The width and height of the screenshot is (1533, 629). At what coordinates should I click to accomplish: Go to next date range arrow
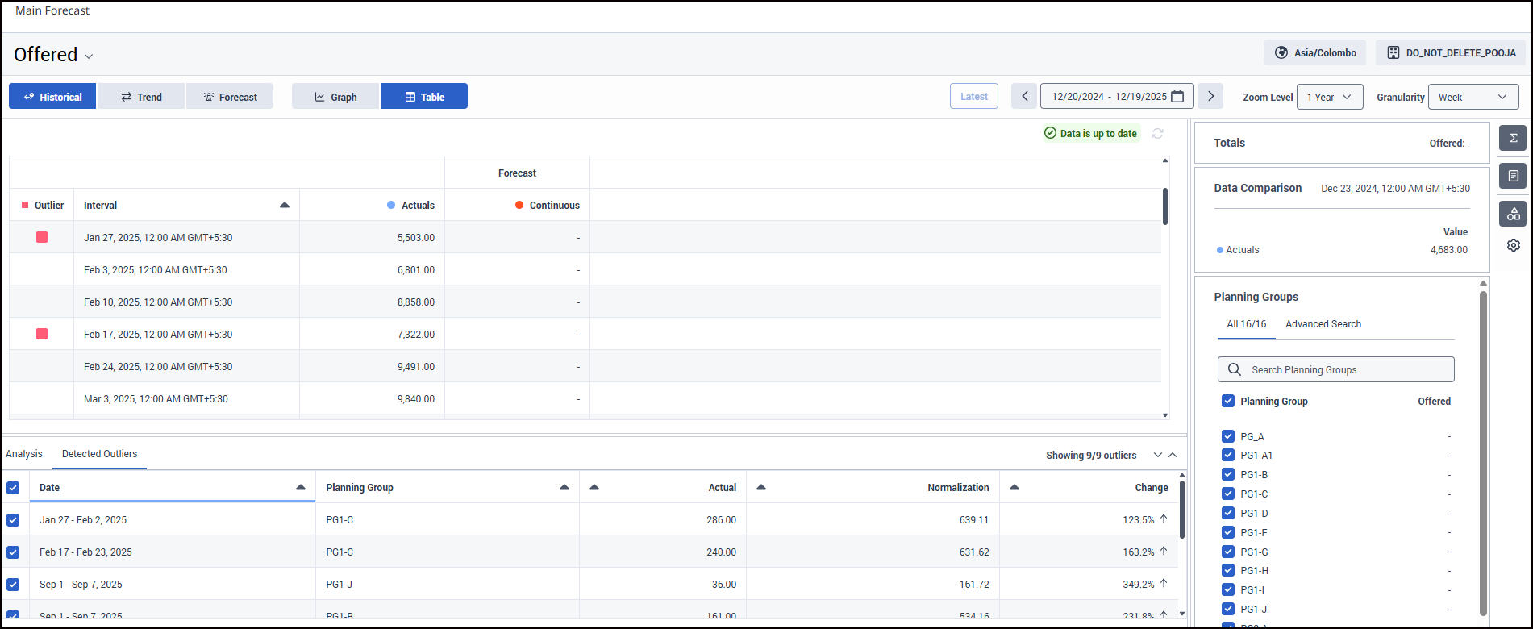point(1210,97)
